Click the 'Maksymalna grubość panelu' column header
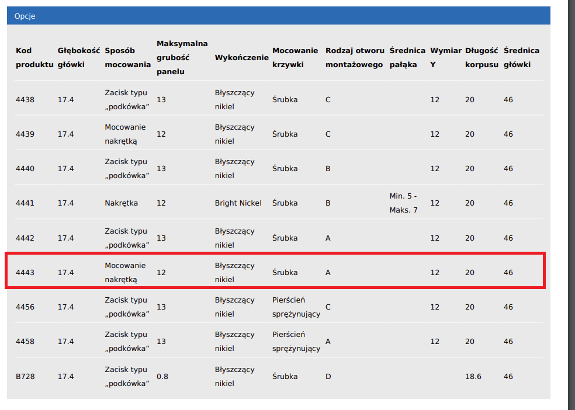The height and width of the screenshot is (410, 575). 182,57
